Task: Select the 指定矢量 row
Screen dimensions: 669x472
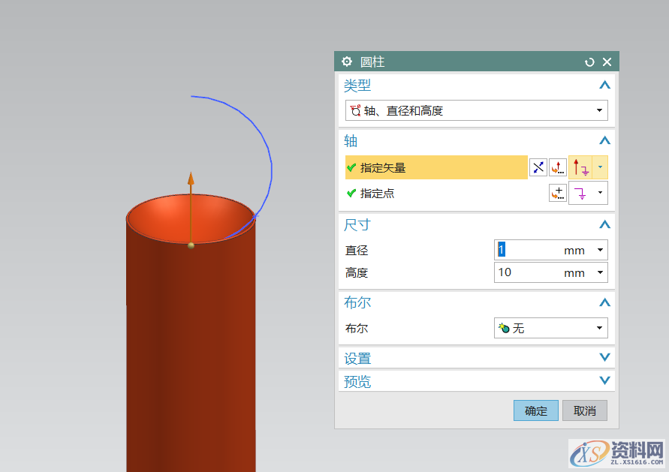Action: pyautogui.click(x=435, y=168)
